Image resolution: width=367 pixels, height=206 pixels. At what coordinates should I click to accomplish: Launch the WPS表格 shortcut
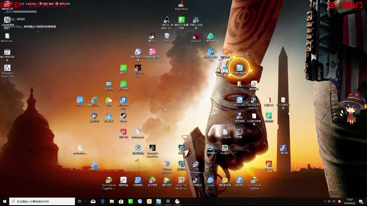pos(124,86)
